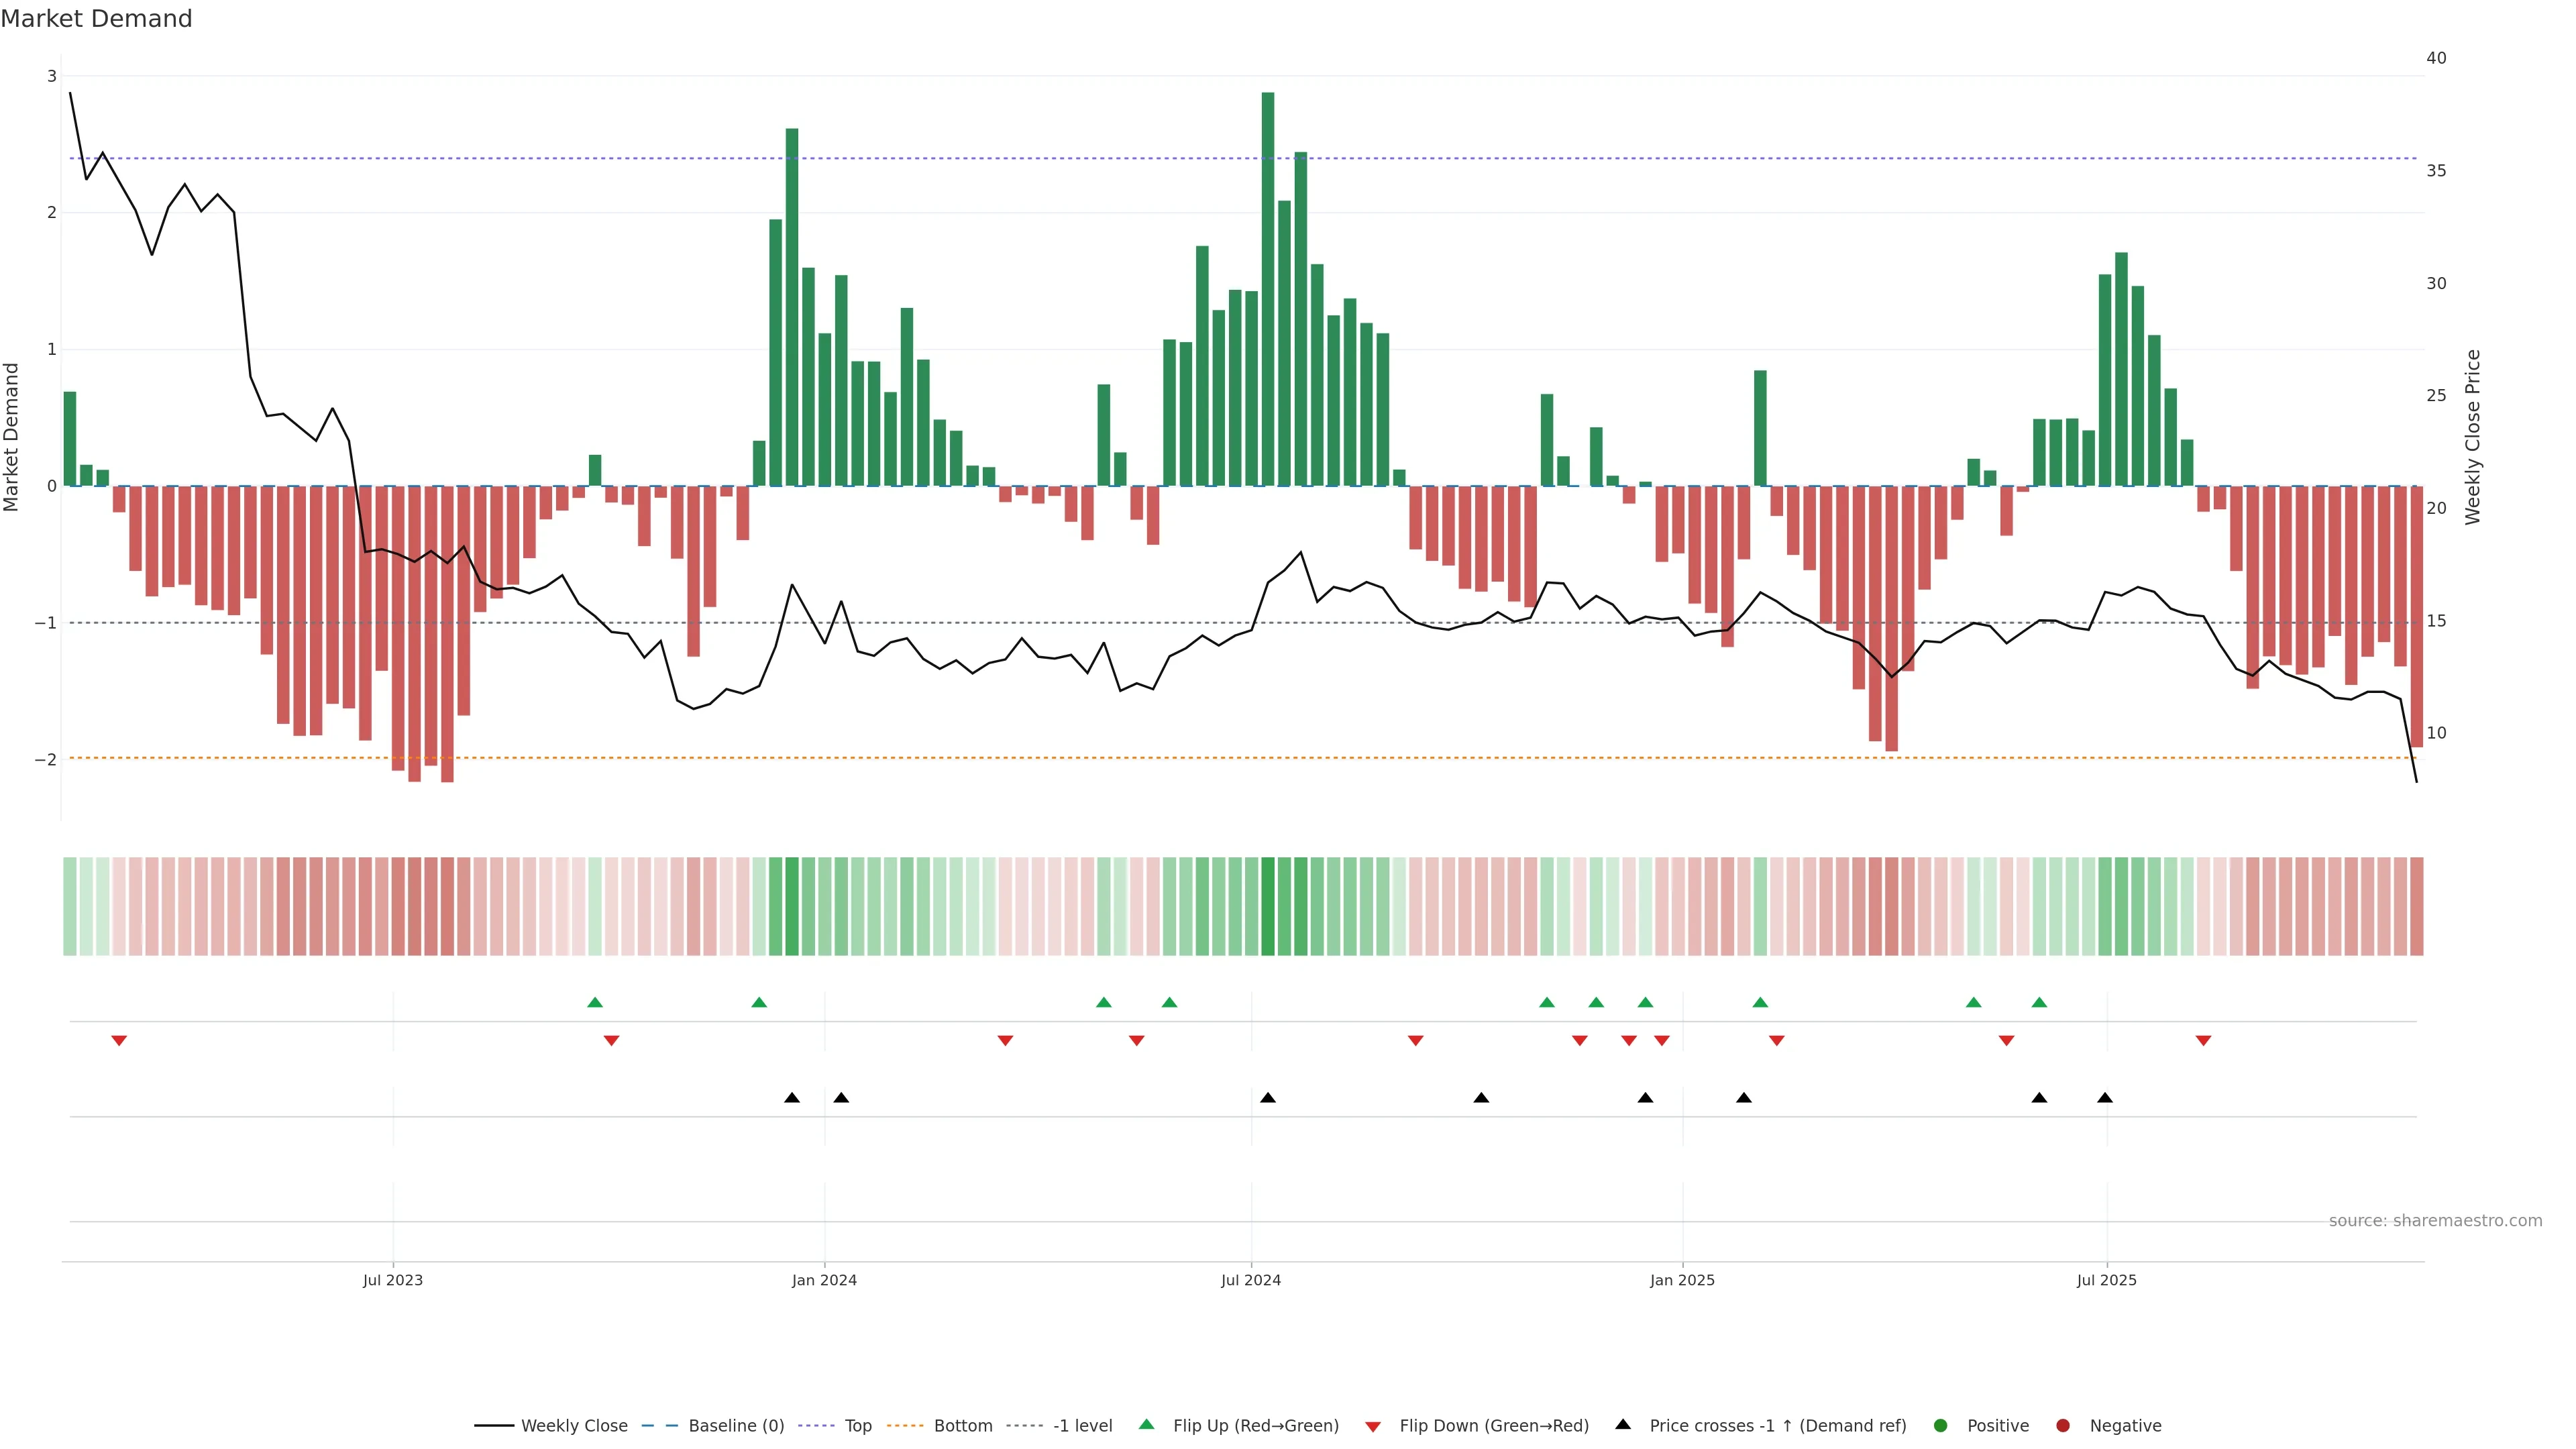Click black Price crosses -1 triangle legend icon
2576x1449 pixels.
(1623, 1425)
